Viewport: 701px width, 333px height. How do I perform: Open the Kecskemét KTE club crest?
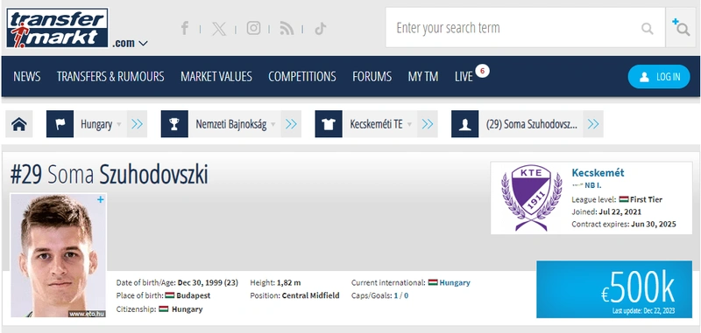tap(532, 198)
